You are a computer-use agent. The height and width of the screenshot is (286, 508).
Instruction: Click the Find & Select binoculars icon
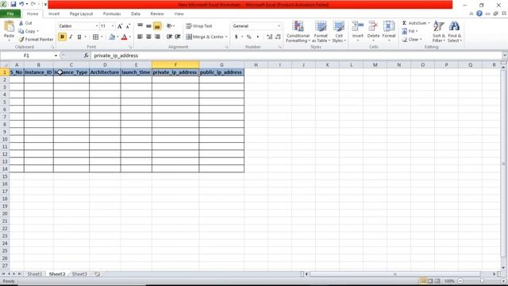tap(454, 26)
